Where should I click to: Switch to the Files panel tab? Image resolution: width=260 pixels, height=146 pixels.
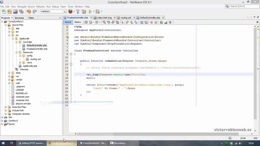(31, 18)
